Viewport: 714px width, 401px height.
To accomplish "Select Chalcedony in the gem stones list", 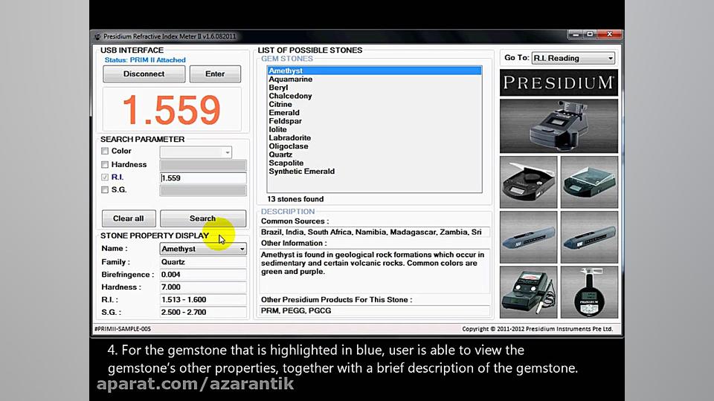I will 374,96.
